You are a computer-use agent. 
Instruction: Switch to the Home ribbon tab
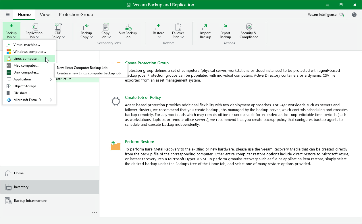(x=24, y=15)
